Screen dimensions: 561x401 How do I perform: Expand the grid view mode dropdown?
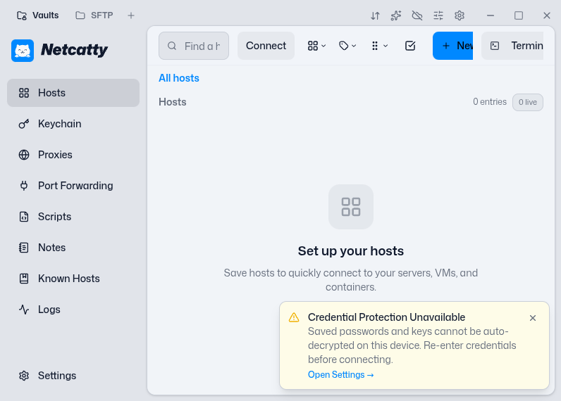click(316, 46)
